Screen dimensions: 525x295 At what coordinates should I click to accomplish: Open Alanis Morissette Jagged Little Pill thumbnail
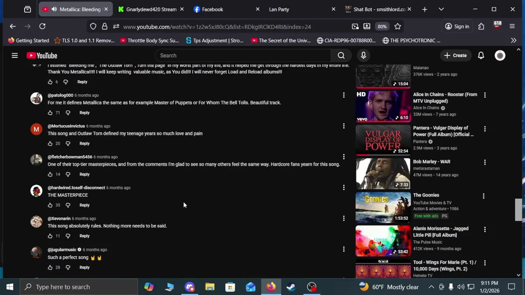coord(383,241)
